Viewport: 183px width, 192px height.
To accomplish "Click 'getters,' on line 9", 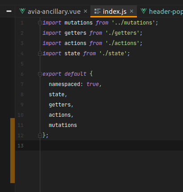I will 61,105.
